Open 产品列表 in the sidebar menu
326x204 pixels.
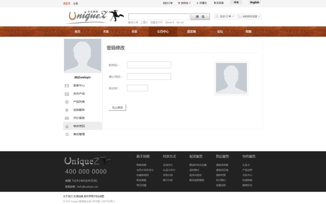point(79,102)
